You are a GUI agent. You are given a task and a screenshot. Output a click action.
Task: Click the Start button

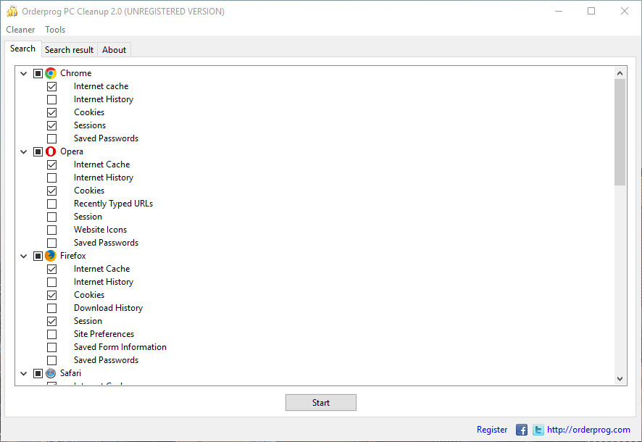pyautogui.click(x=321, y=403)
